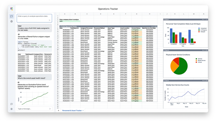Send the query with the arrow in analyze box
This screenshot has width=216, height=121.
pos(50,20)
